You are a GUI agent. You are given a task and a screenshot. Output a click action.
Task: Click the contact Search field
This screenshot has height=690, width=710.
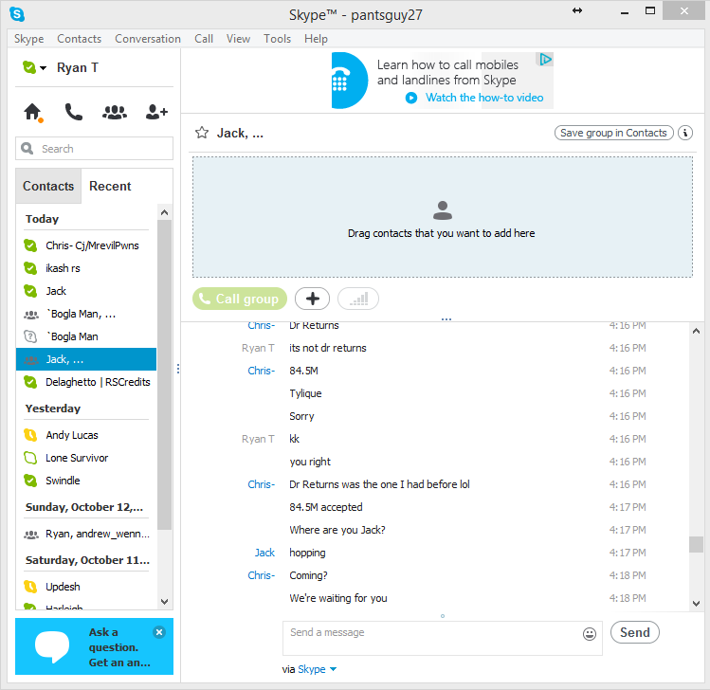(x=94, y=149)
